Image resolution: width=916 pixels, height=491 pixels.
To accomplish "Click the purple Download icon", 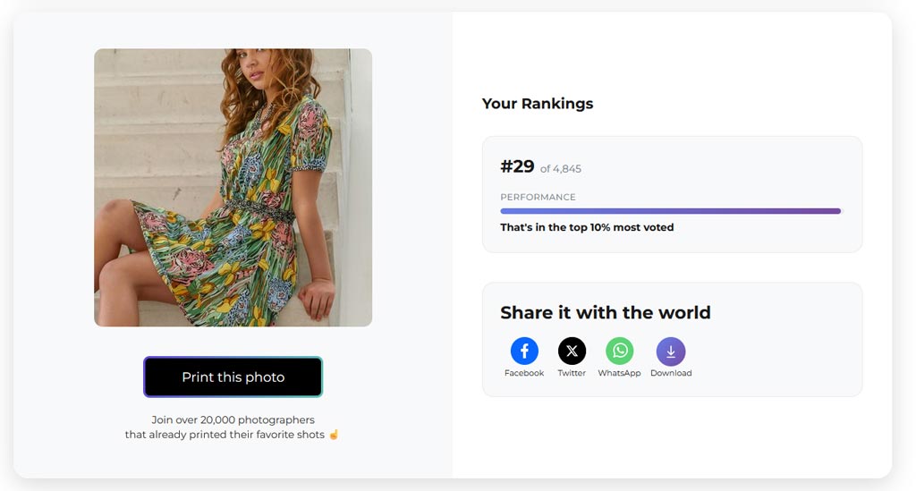I will click(671, 351).
